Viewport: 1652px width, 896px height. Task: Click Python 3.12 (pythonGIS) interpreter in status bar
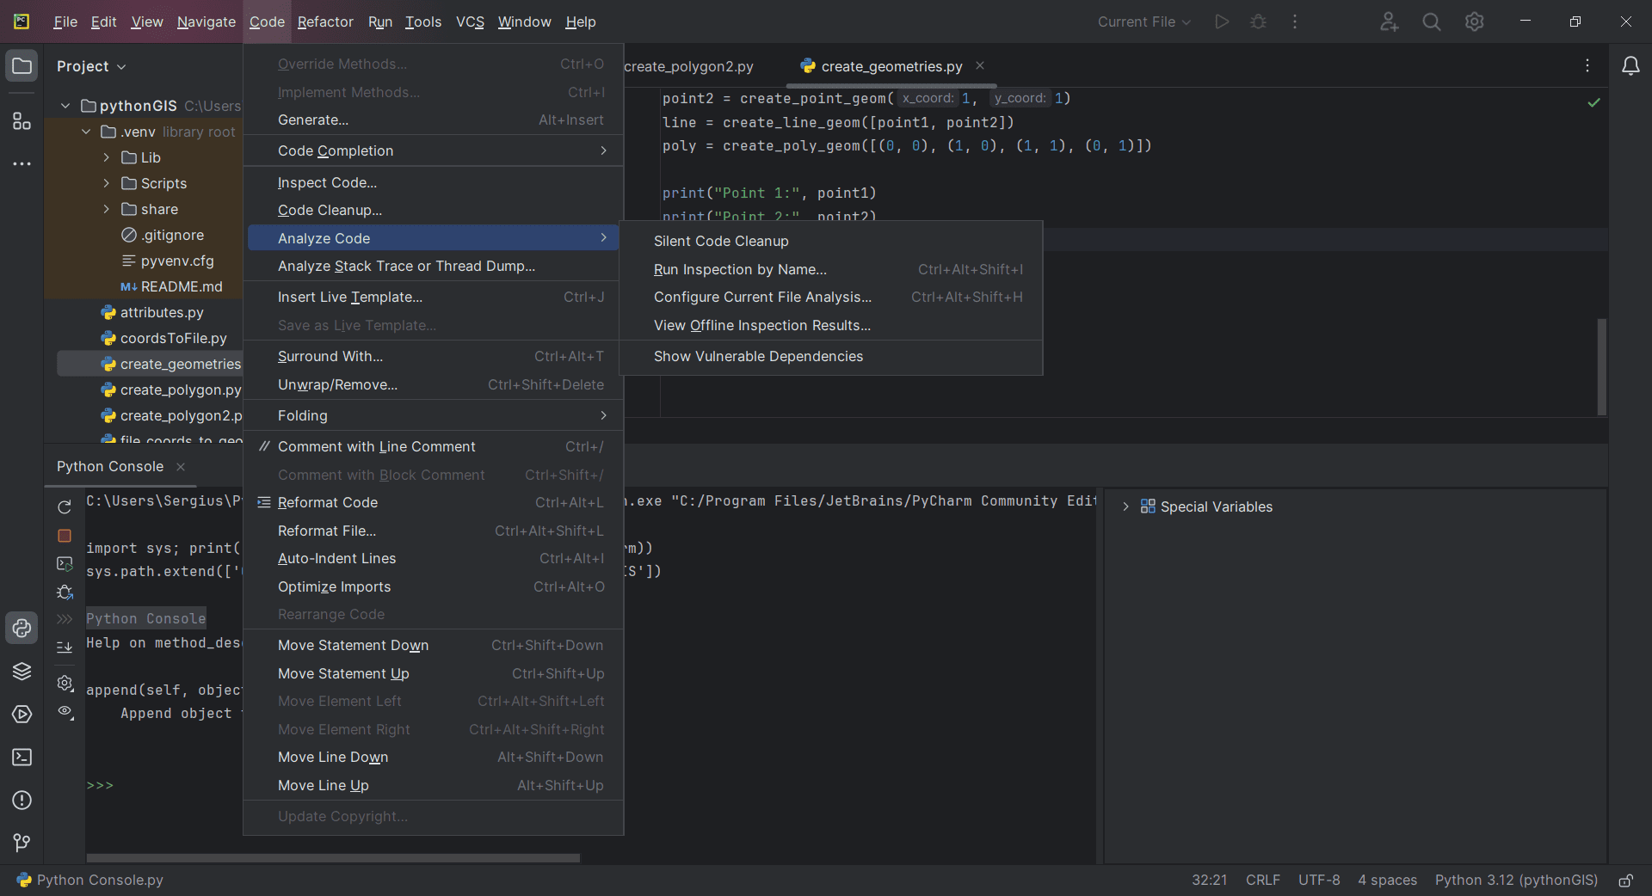tap(1515, 881)
